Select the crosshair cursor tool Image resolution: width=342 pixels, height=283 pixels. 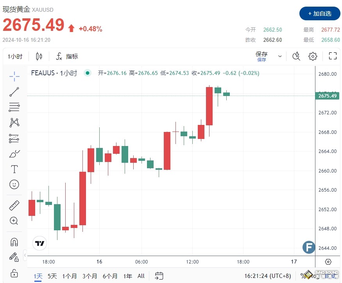(x=14, y=77)
